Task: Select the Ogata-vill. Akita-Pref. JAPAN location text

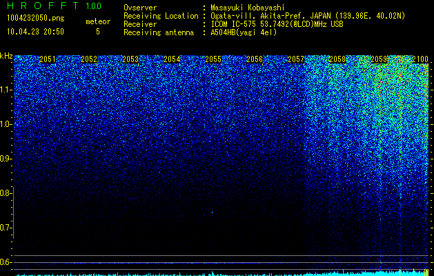Action: (x=308, y=16)
